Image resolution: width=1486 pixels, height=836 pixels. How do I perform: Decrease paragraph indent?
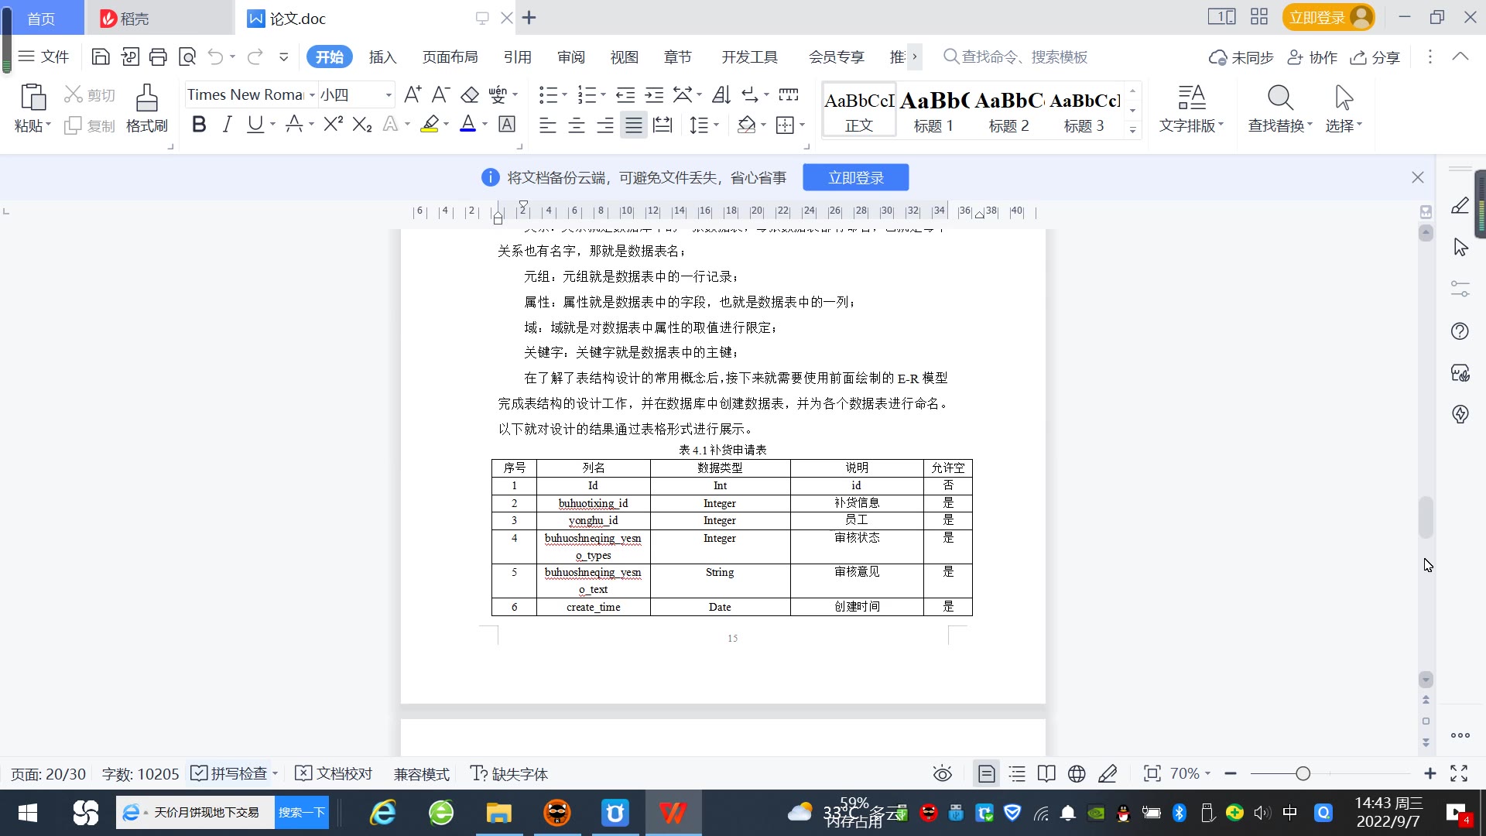pos(625,94)
